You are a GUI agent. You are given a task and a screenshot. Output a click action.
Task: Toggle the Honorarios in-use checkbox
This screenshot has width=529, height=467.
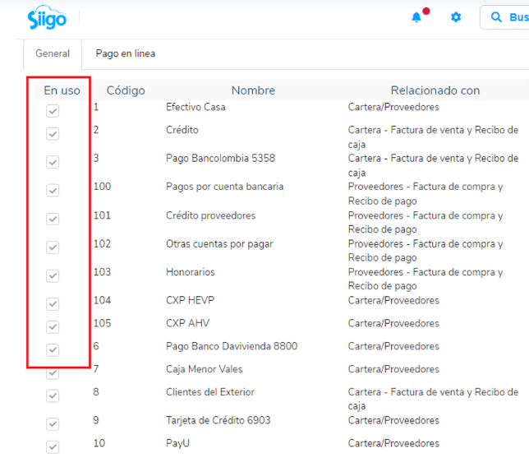click(x=53, y=275)
